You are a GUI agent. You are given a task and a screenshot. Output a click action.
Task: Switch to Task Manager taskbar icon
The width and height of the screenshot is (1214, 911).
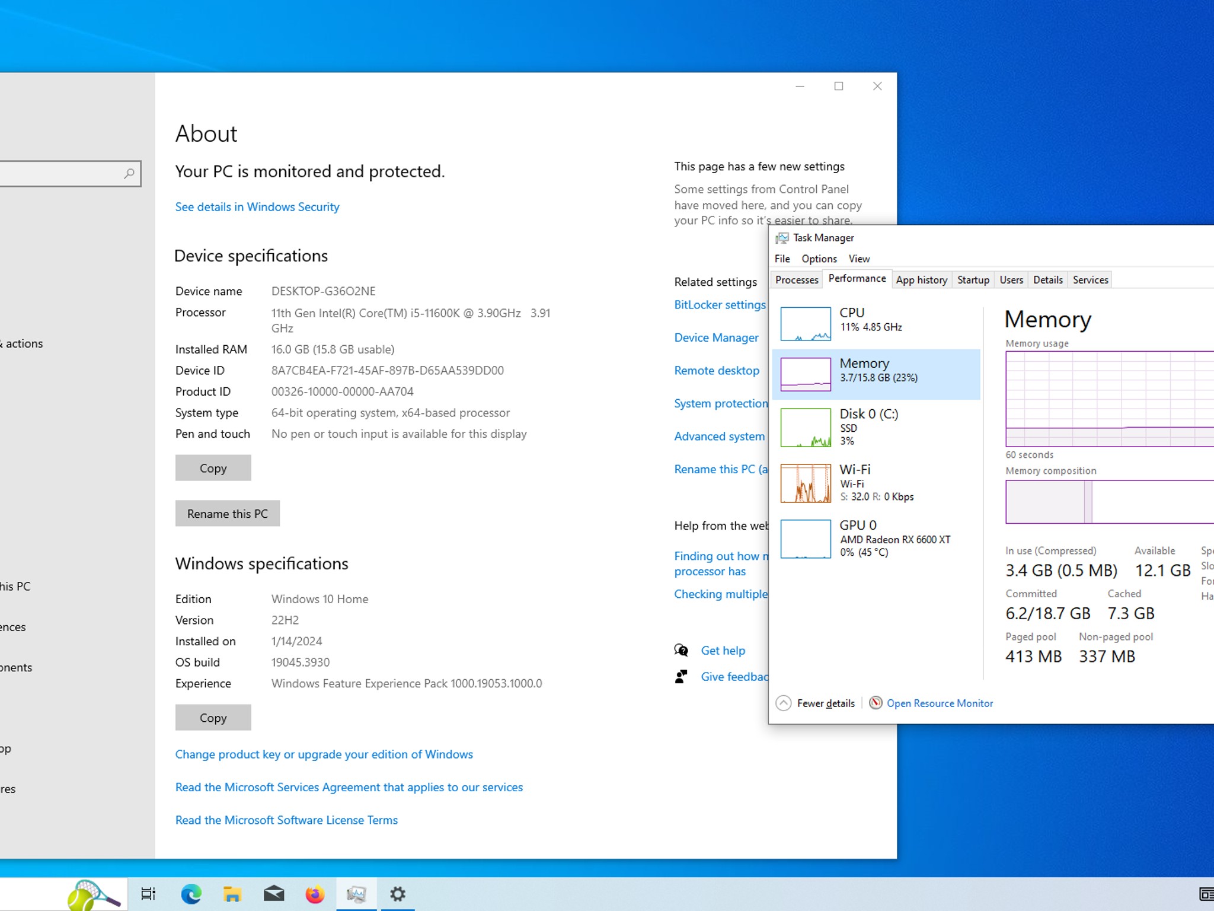click(x=356, y=894)
